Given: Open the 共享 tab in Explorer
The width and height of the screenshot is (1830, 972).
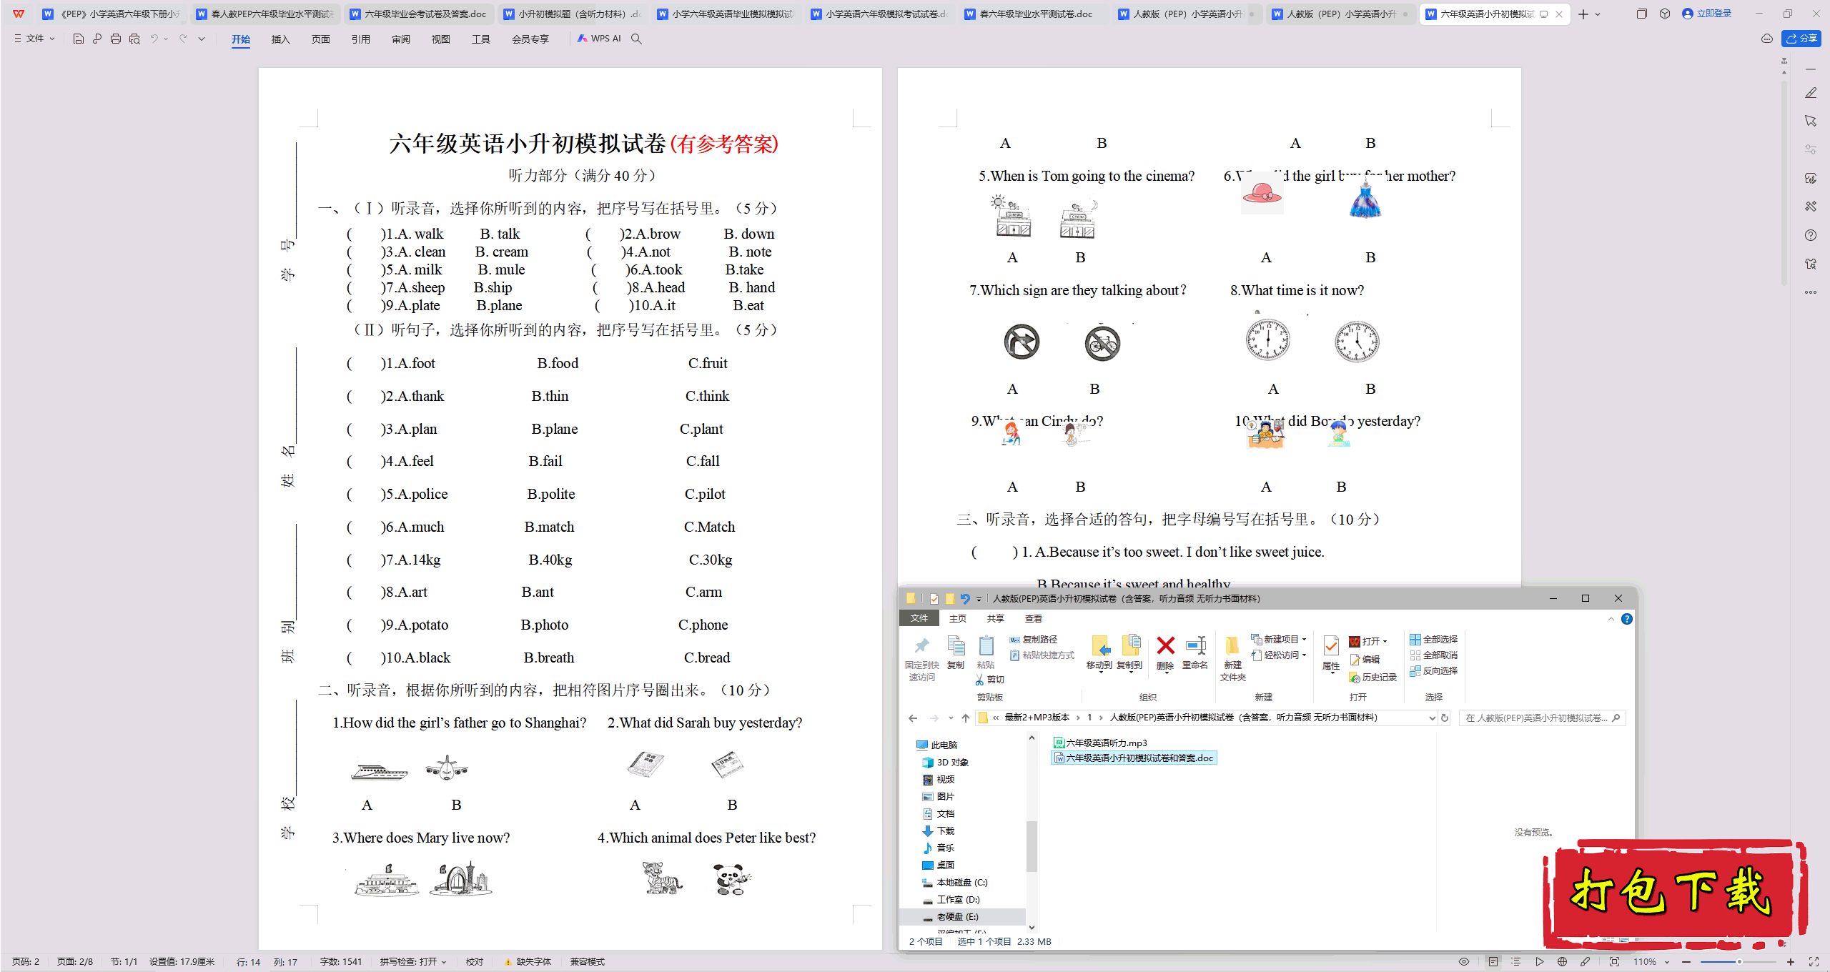Looking at the screenshot, I should [x=996, y=618].
